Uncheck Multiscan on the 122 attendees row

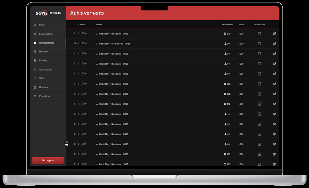260,94
